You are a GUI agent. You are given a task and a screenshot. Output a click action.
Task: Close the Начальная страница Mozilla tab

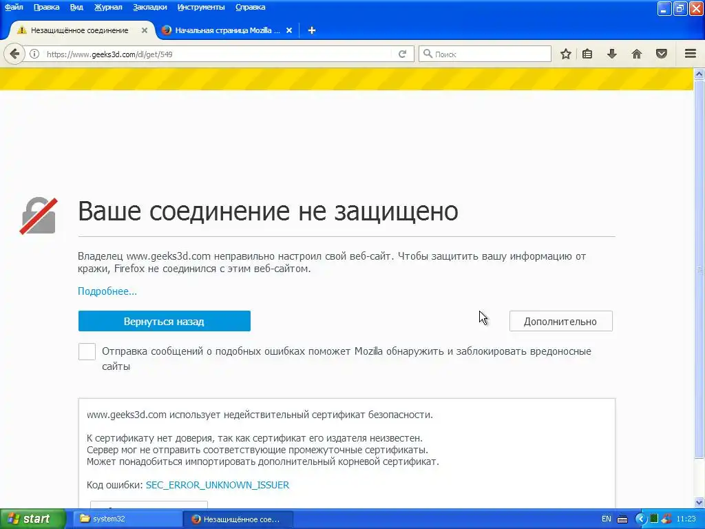pos(289,30)
